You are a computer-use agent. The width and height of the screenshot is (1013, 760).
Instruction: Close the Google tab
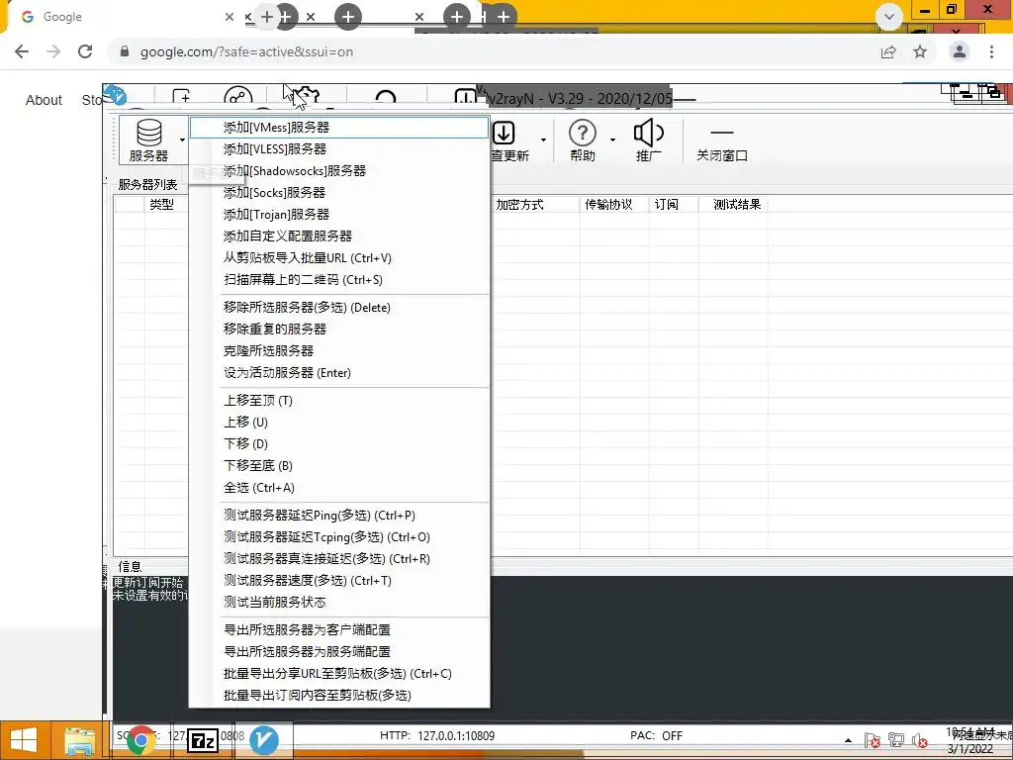click(x=230, y=17)
